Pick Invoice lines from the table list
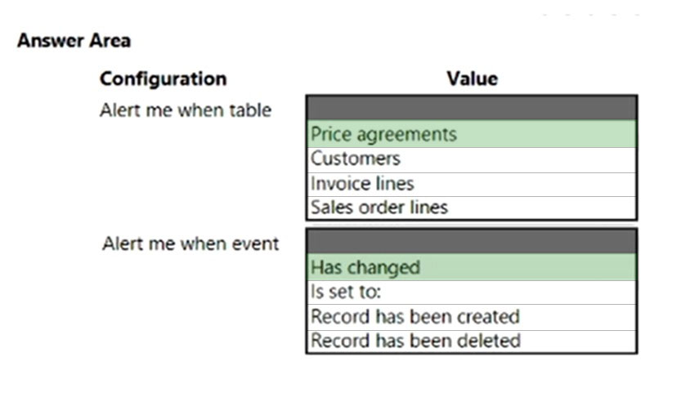Viewport: 690px width, 411px height. (x=471, y=185)
